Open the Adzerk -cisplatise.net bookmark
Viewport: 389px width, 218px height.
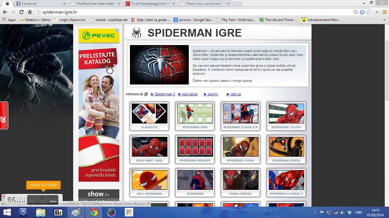coord(108,20)
